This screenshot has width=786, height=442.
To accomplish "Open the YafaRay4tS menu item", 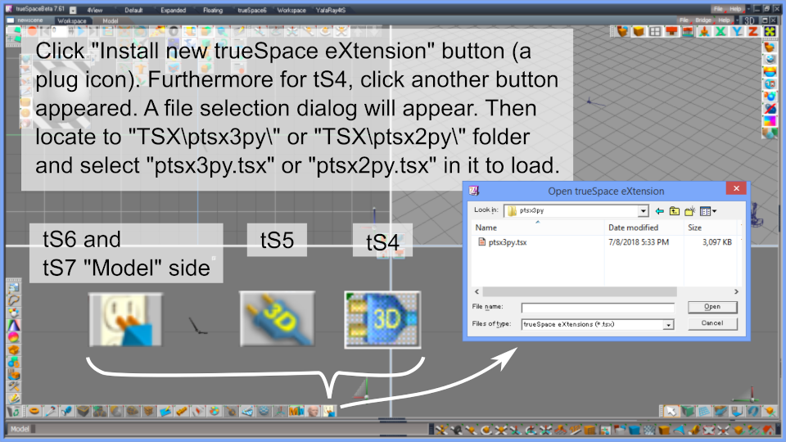I will [330, 10].
